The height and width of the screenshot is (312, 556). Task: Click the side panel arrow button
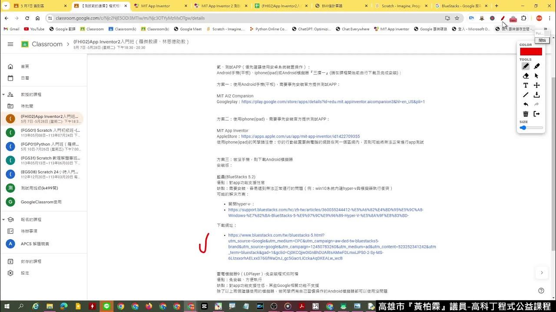click(x=542, y=273)
